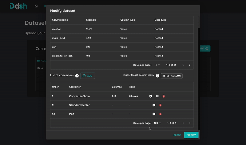Click help icon beside Class/Target column index
This screenshot has height=145, width=246.
pyautogui.click(x=157, y=76)
